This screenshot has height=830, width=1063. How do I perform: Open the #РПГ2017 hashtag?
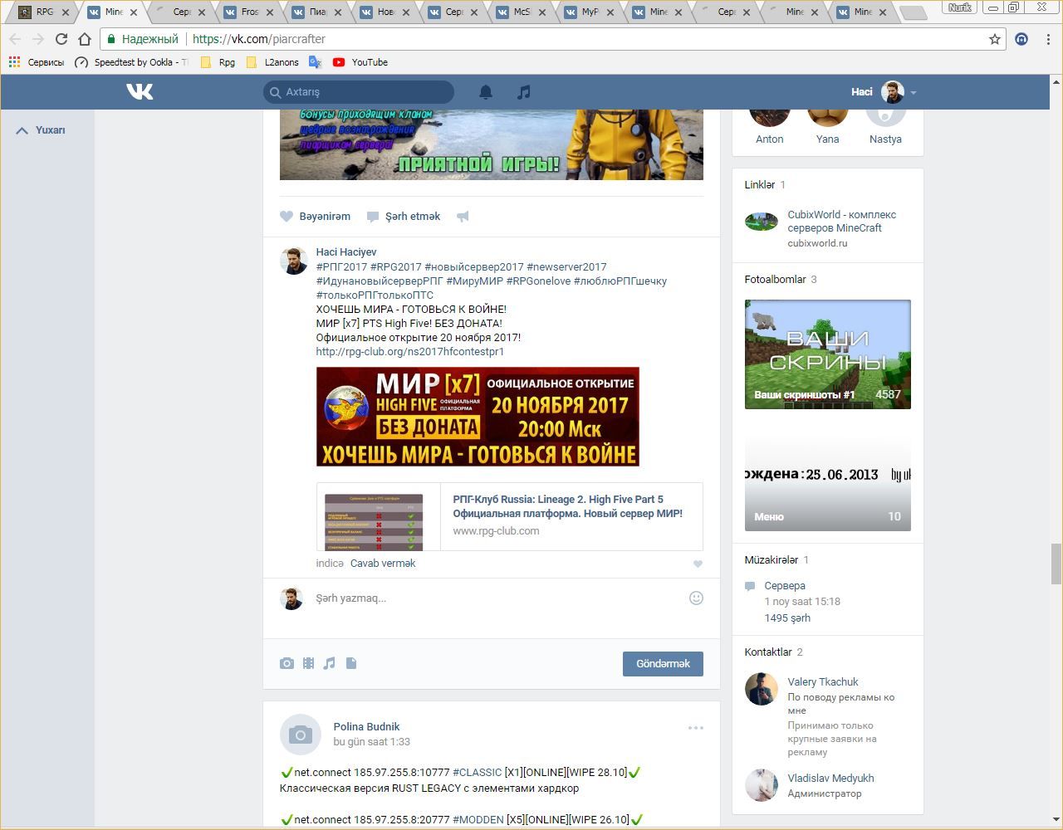[x=341, y=267]
